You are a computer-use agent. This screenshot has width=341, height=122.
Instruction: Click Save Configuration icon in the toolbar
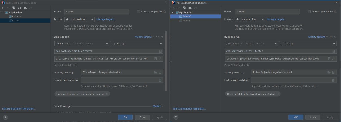[x=19, y=8]
